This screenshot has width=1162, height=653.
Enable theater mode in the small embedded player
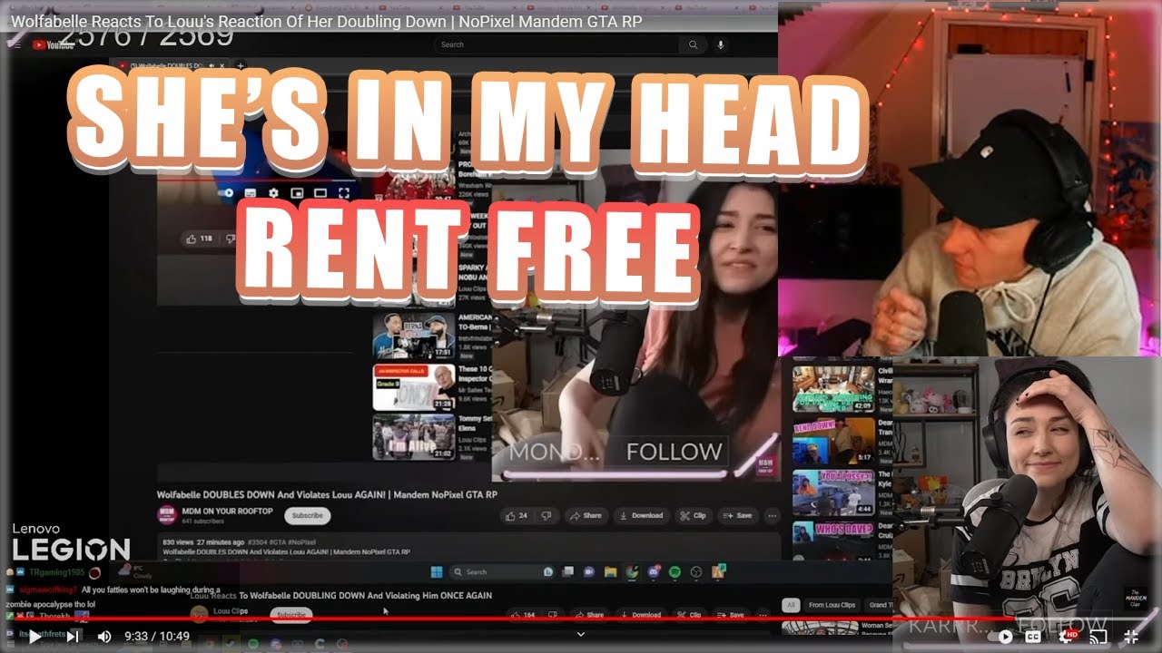(320, 192)
